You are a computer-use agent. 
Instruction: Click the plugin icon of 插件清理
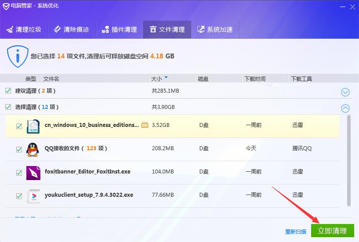(x=105, y=29)
